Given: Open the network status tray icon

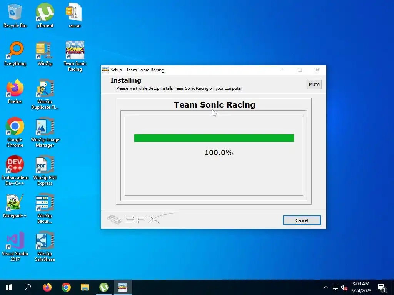Looking at the screenshot, I should coord(335,287).
